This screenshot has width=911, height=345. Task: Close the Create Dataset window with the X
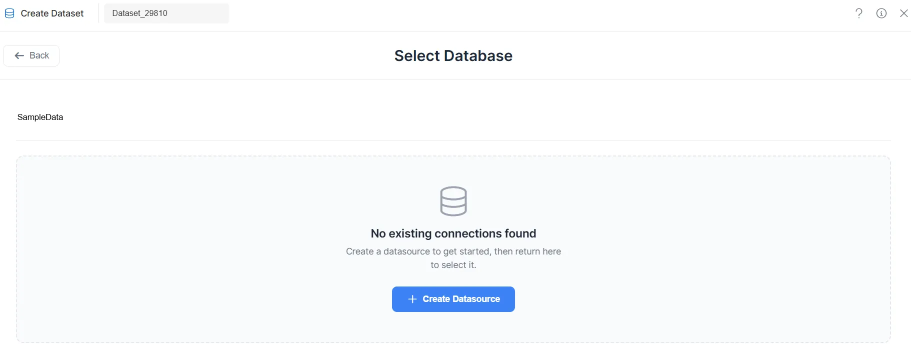[904, 13]
